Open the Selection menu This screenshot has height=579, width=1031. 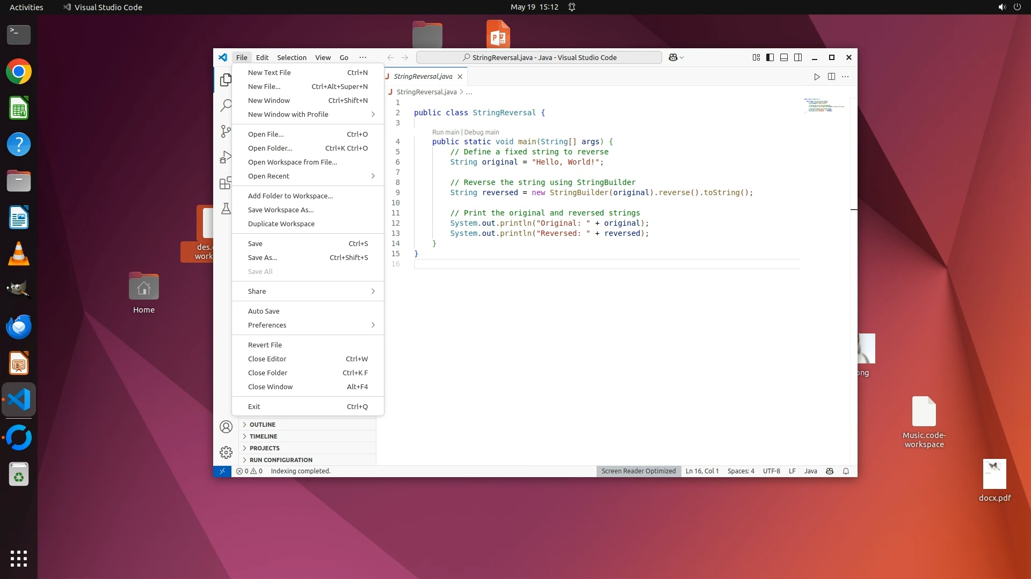(x=292, y=57)
